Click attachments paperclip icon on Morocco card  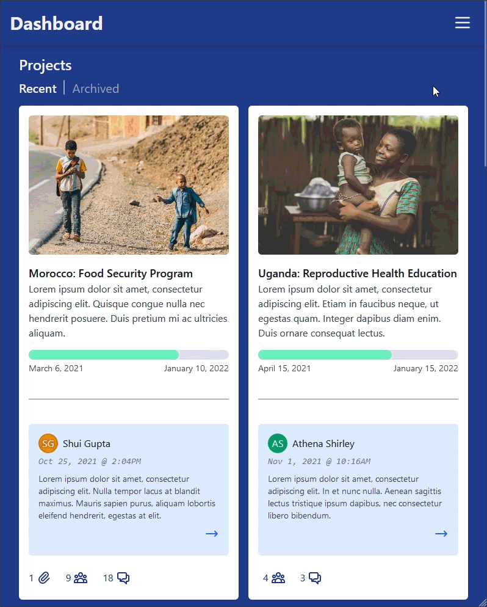[44, 578]
